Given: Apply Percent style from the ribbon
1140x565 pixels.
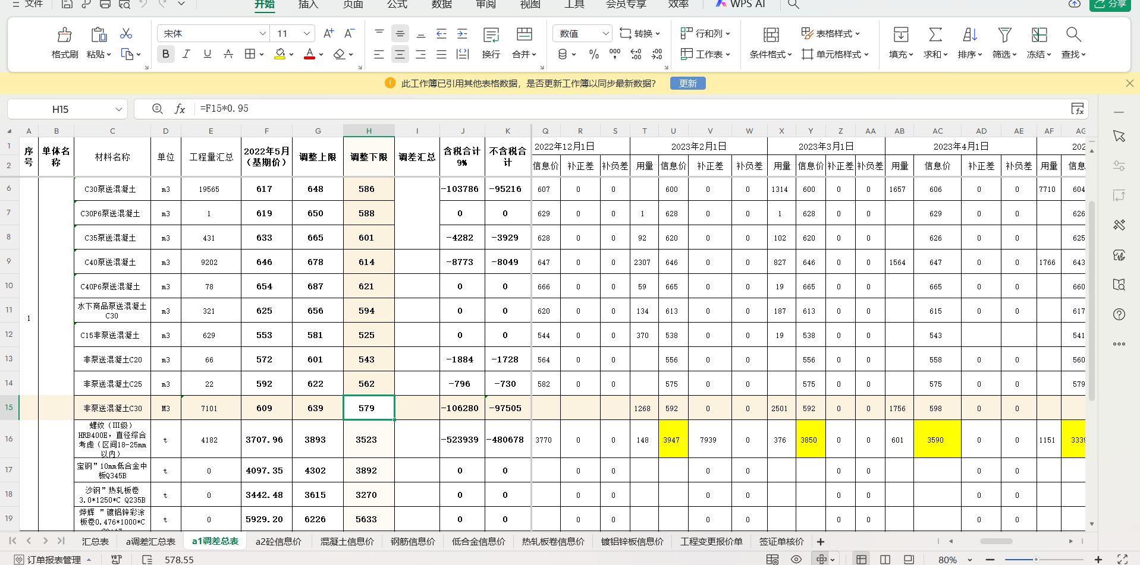Looking at the screenshot, I should (593, 54).
